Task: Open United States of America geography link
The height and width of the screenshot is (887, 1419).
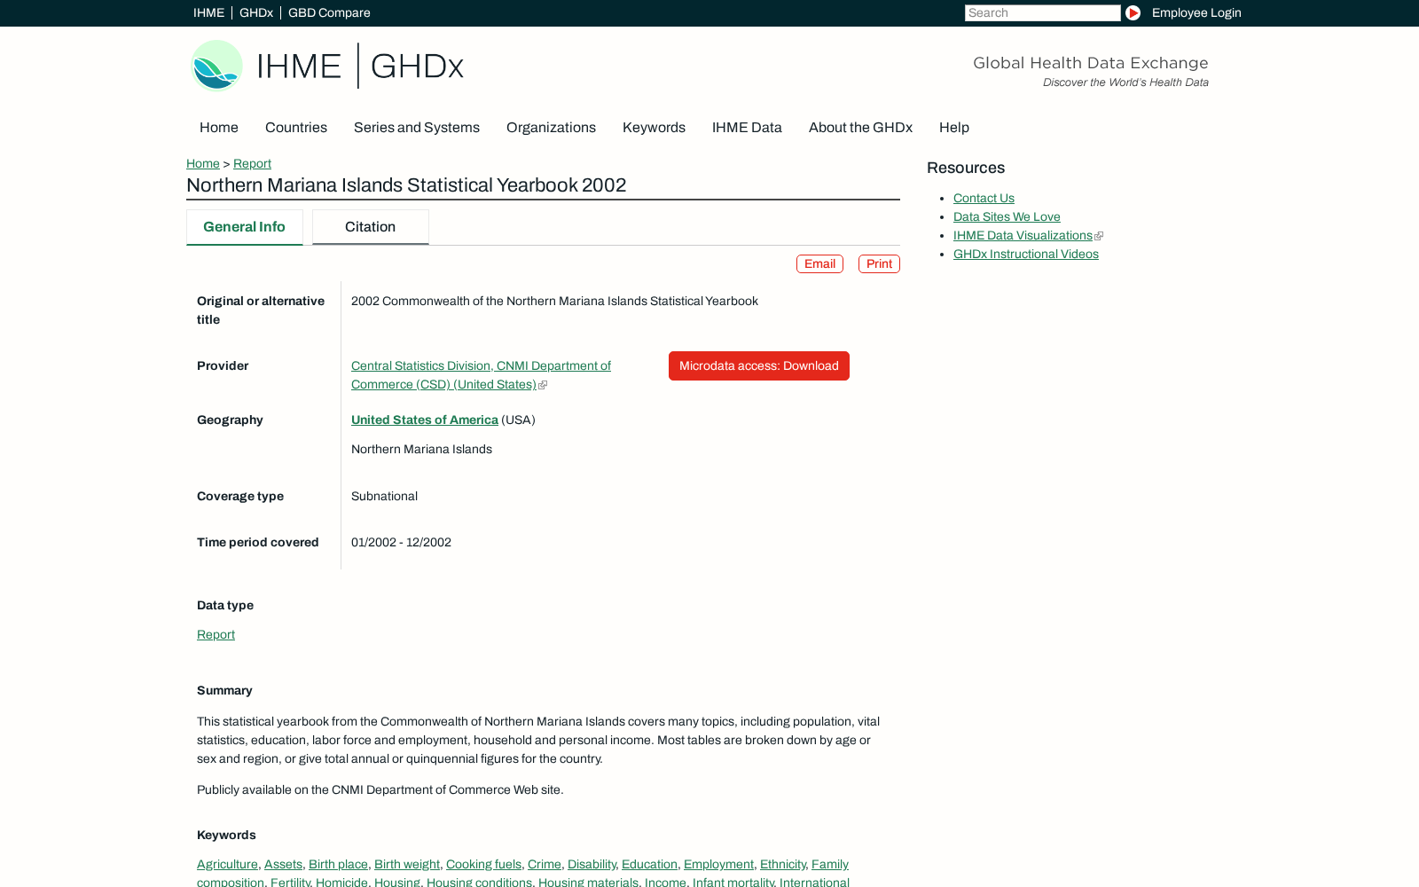Action: [425, 420]
